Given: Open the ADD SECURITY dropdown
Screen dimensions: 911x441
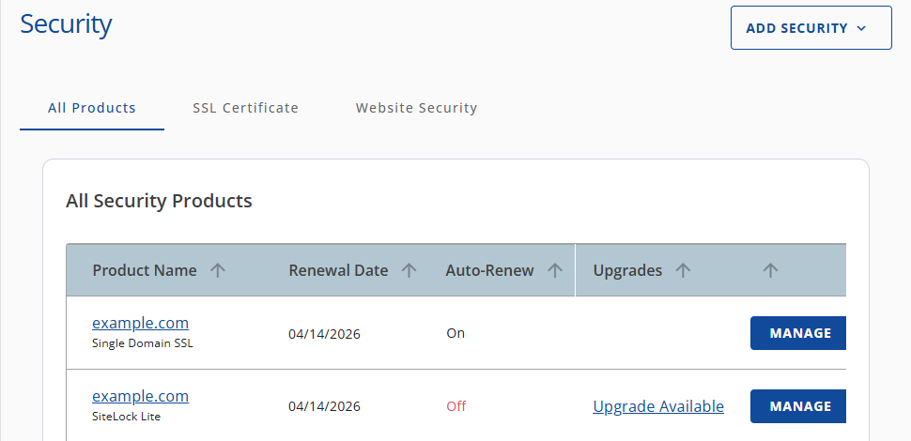Looking at the screenshot, I should (811, 28).
